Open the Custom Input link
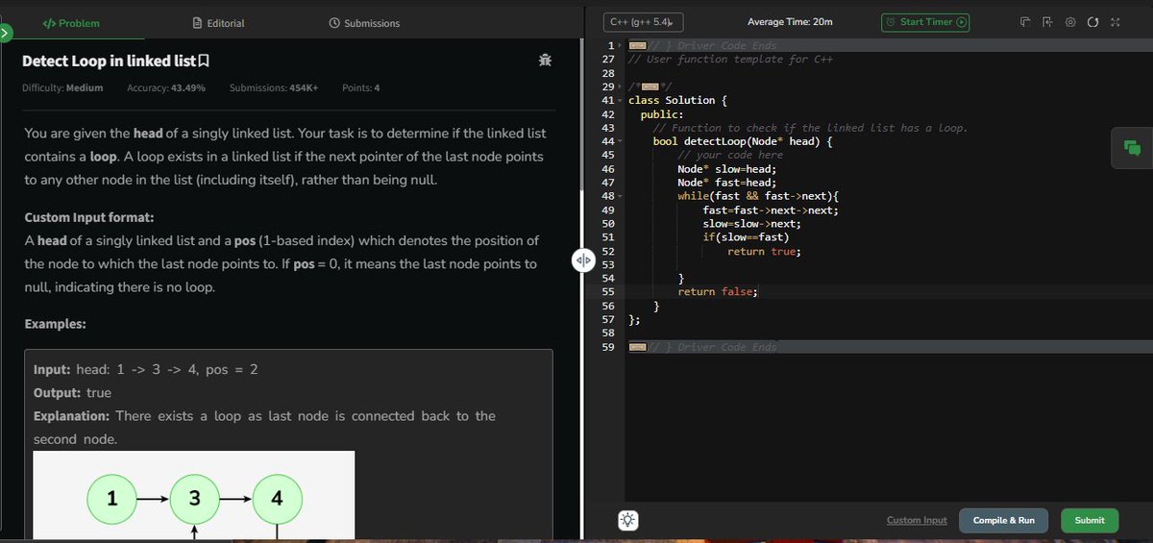Viewport: 1153px width, 543px height. point(916,520)
